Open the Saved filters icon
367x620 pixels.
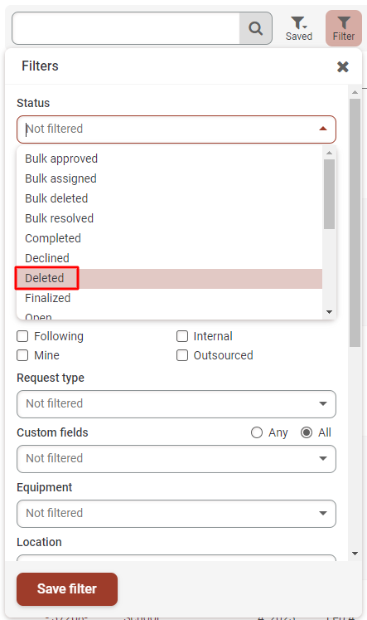point(299,28)
